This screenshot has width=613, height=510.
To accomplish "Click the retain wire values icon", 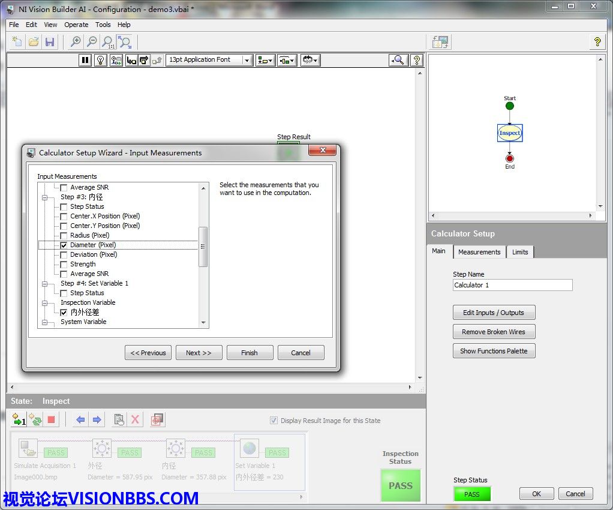I will point(116,60).
